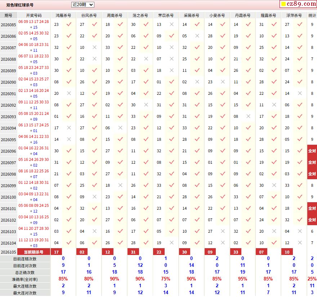This screenshot has height=297, width=317.
Task: Click the 统计 column header
Action: click(x=312, y=15)
